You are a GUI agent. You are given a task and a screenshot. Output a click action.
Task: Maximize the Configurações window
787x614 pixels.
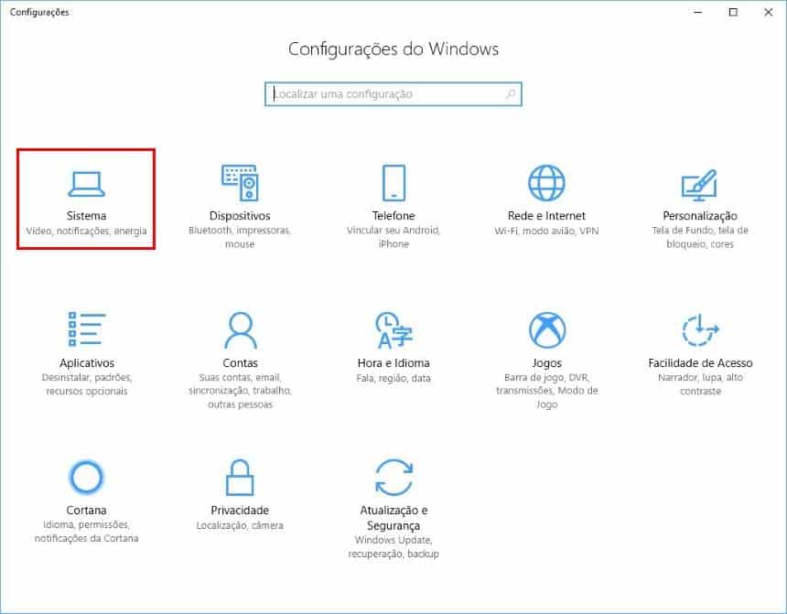[x=733, y=12]
